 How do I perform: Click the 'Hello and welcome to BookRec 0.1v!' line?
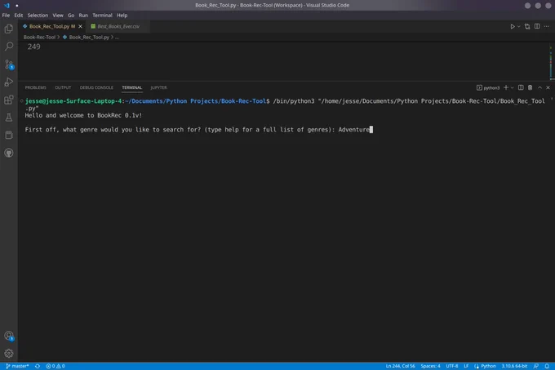coord(83,115)
